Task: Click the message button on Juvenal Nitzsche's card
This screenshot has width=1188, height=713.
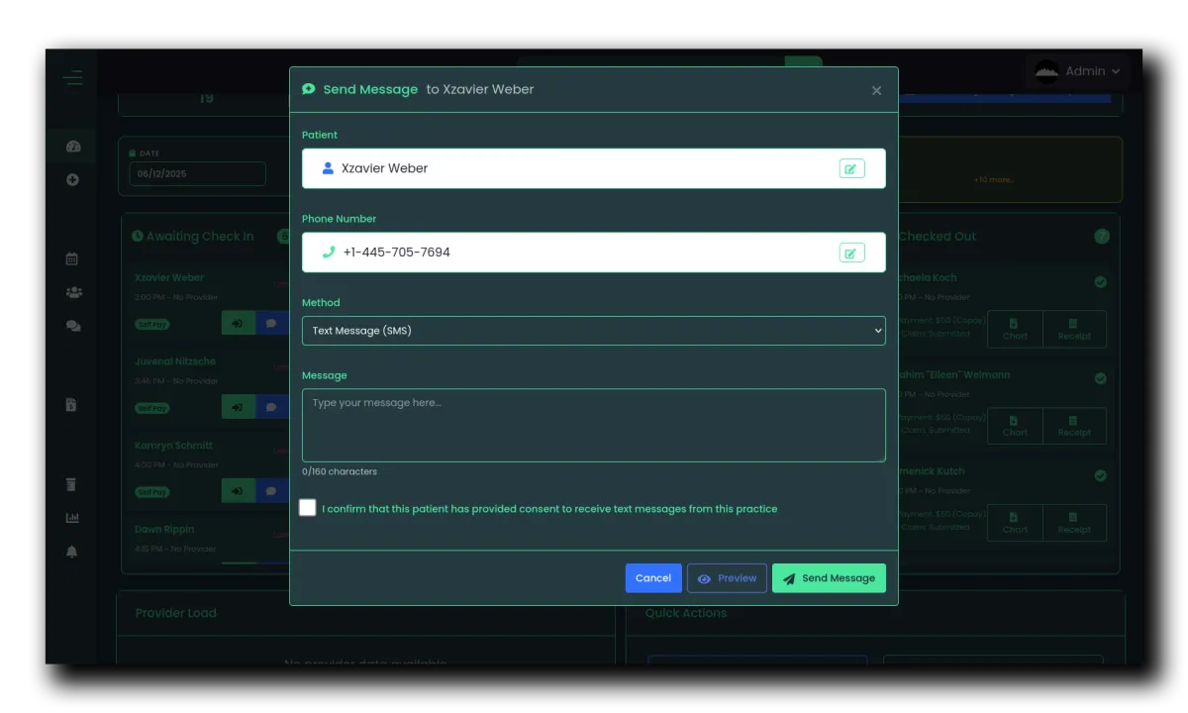Action: coord(272,407)
